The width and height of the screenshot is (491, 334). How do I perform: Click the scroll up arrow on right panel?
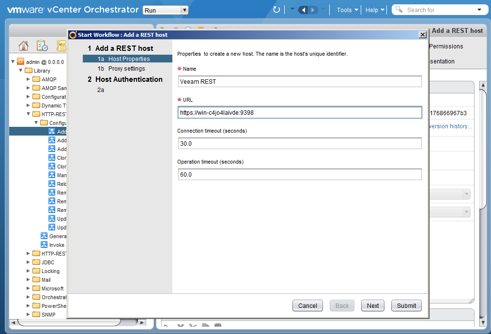pyautogui.click(x=483, y=85)
